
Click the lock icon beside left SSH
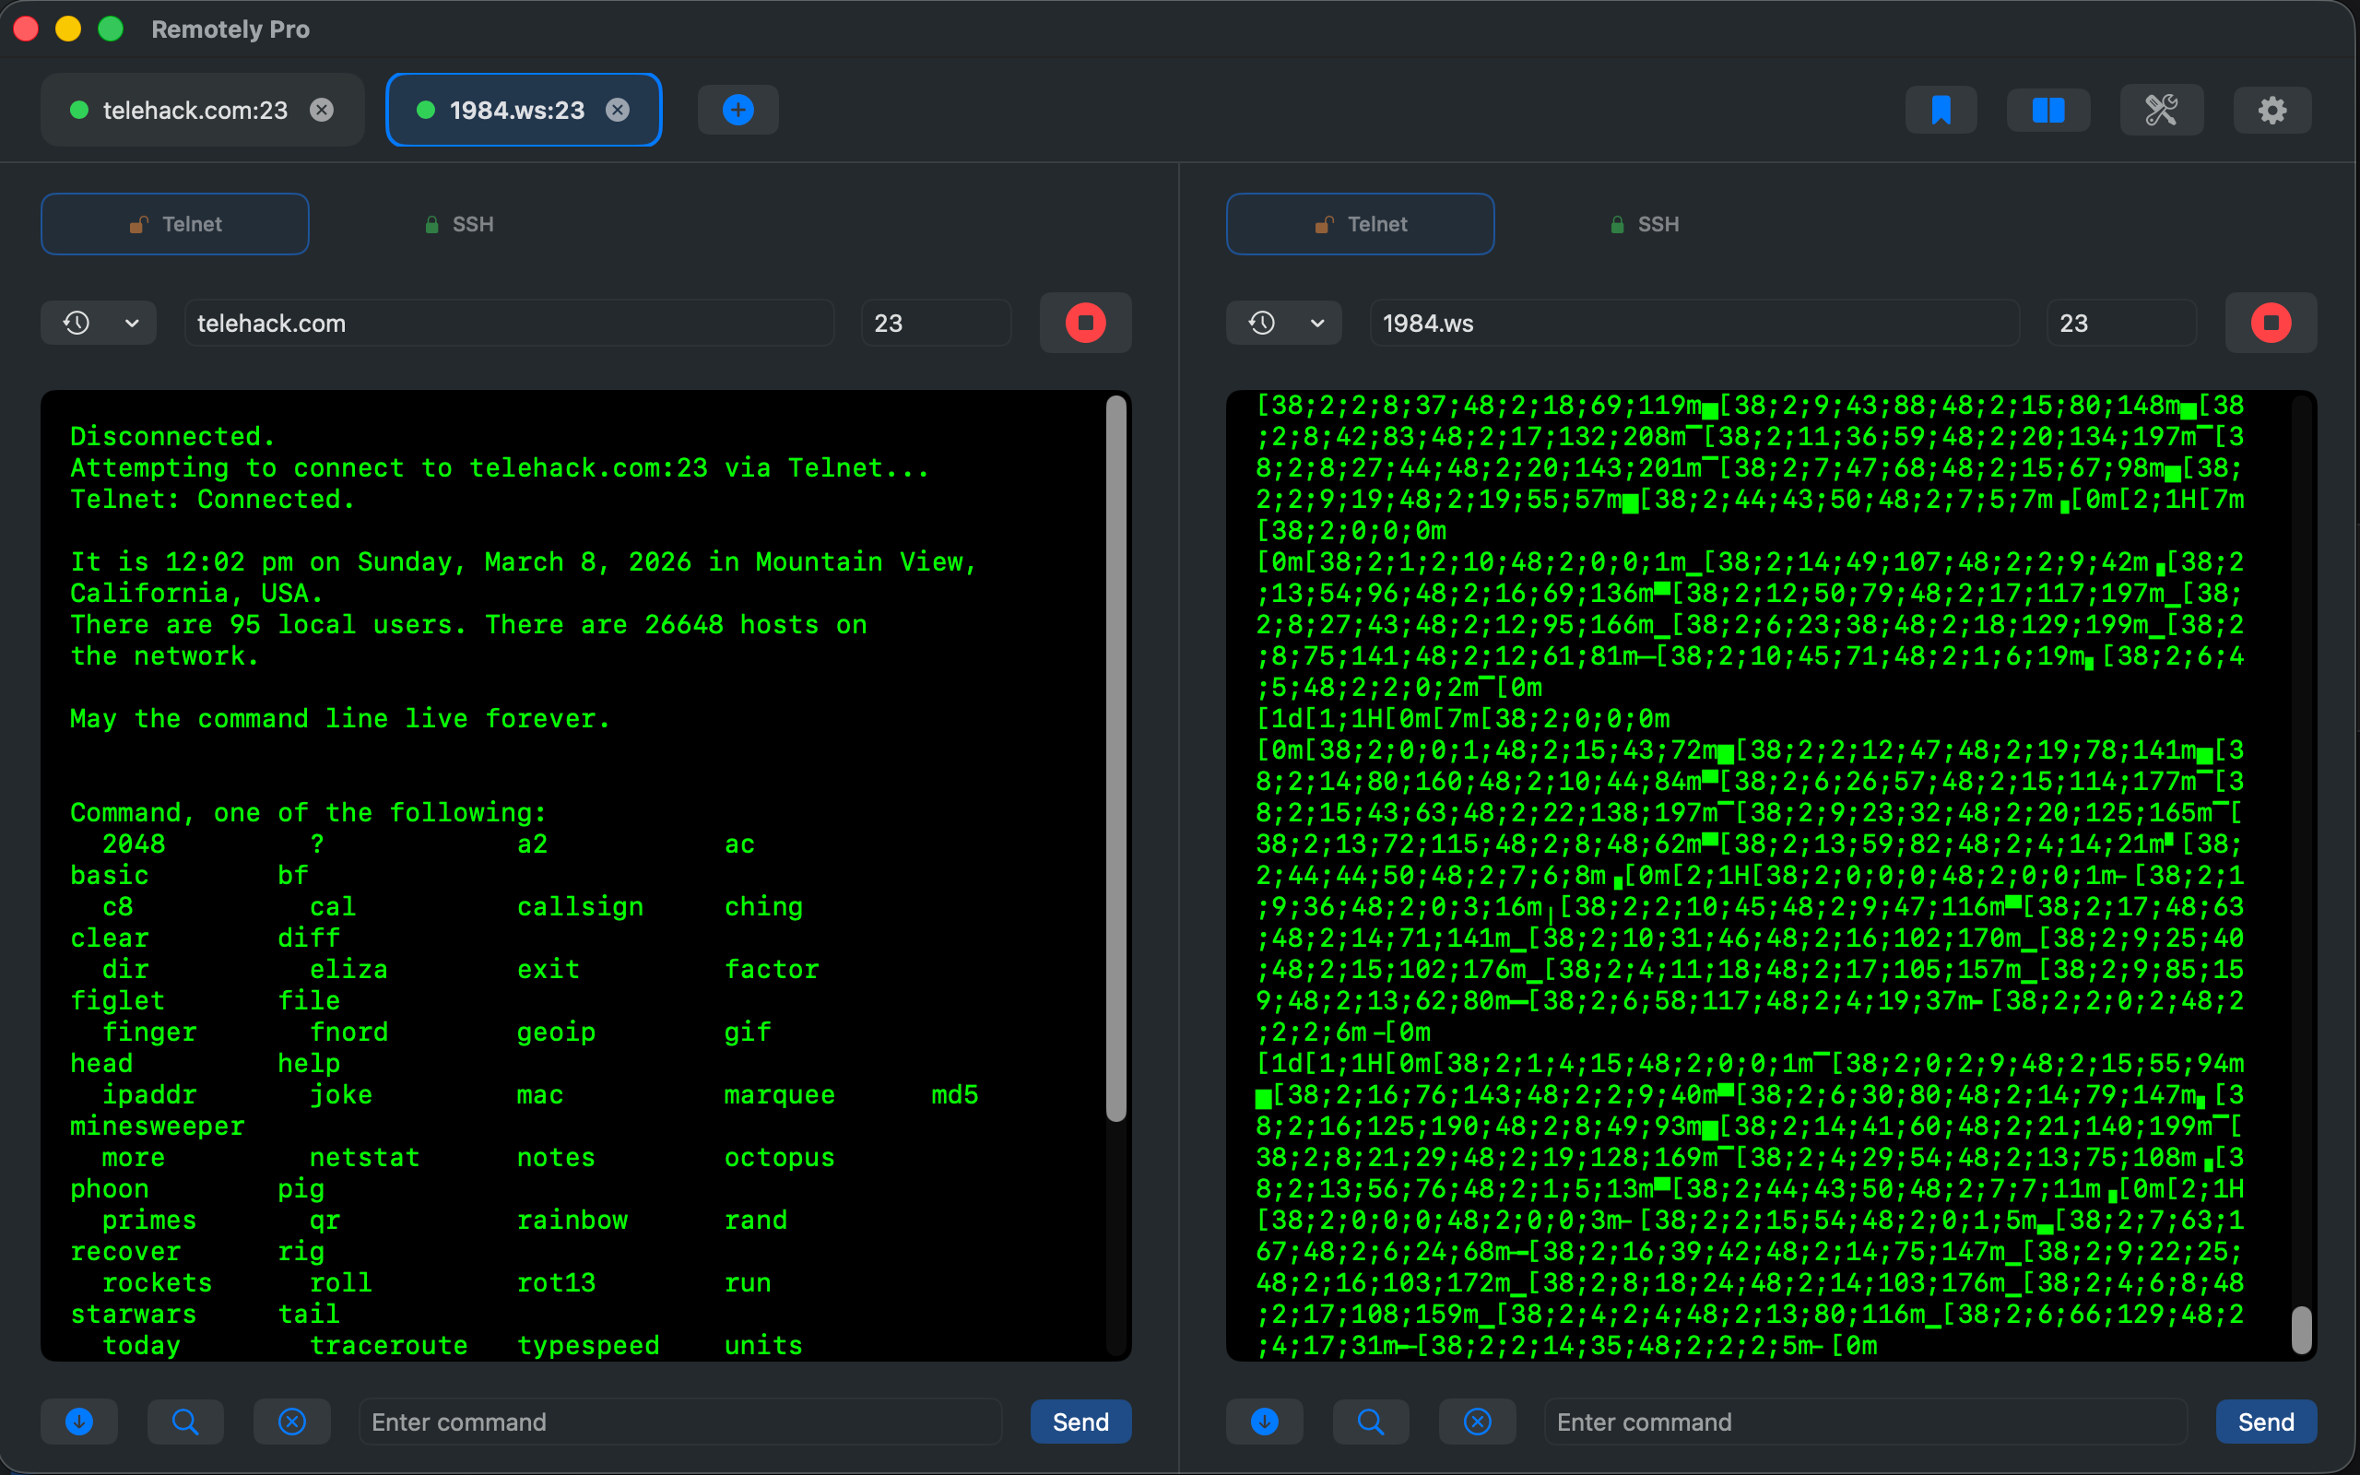[x=431, y=224]
